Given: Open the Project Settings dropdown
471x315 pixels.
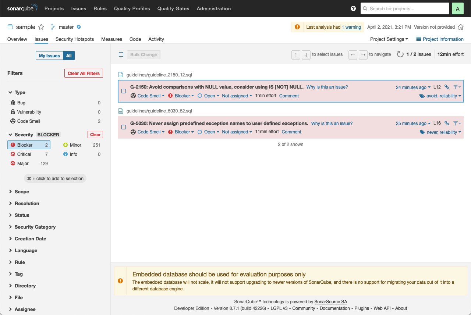Looking at the screenshot, I should [389, 39].
